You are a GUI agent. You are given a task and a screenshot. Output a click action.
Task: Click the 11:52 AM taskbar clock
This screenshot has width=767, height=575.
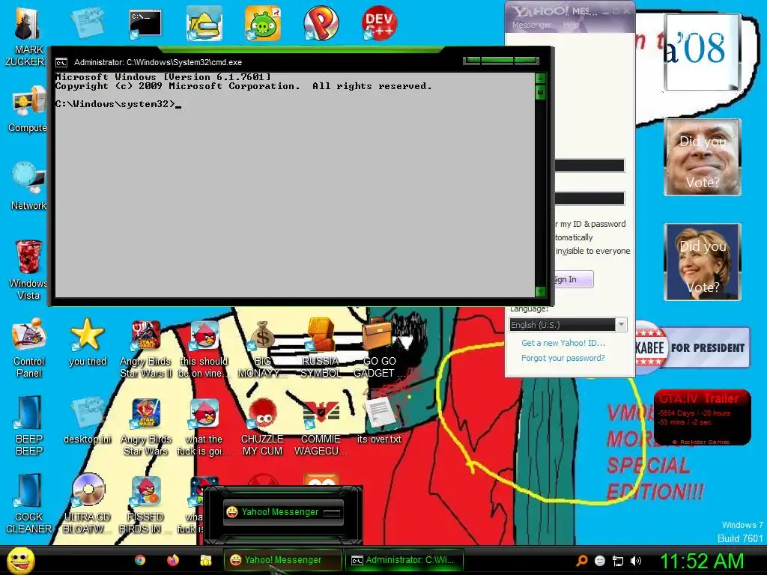point(702,561)
